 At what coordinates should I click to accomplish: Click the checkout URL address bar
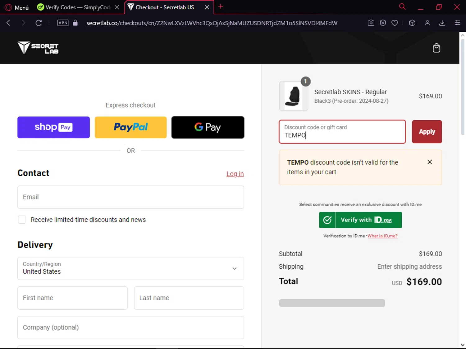[x=212, y=23]
